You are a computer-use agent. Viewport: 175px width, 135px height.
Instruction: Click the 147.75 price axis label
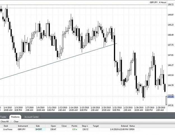point(171,45)
